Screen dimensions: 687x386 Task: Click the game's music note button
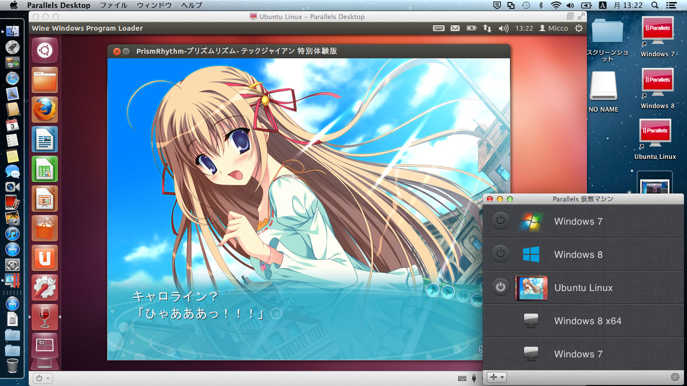click(433, 290)
